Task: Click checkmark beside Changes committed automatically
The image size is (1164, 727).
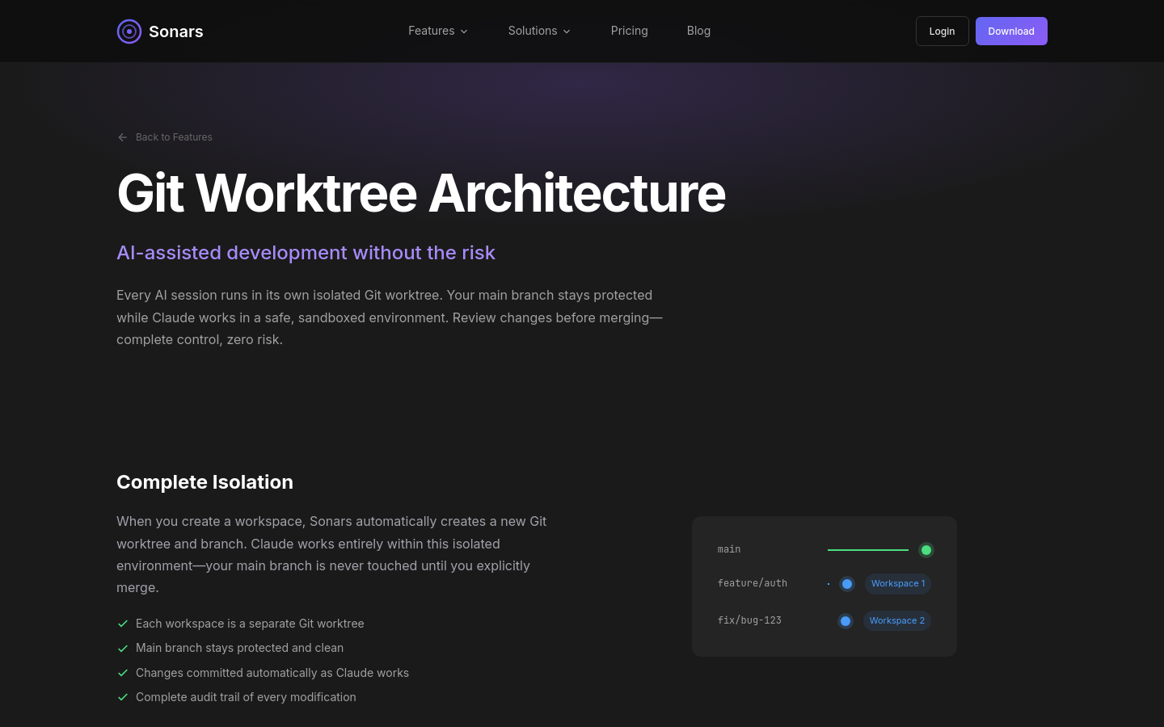Action: click(123, 673)
